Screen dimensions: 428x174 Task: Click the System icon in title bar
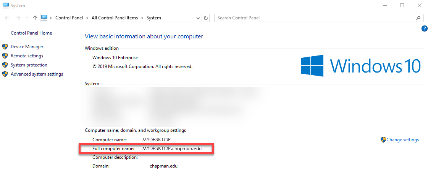pos(5,6)
